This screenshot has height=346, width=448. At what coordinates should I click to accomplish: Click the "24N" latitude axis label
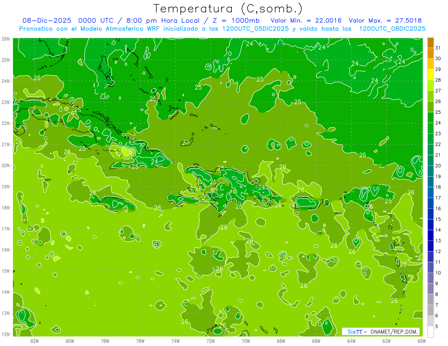coord(6,81)
